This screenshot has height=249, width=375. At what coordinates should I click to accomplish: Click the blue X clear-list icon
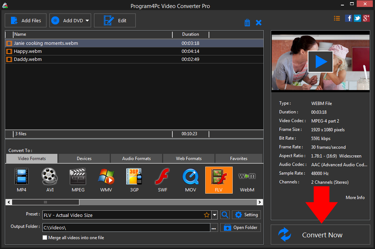point(259,22)
